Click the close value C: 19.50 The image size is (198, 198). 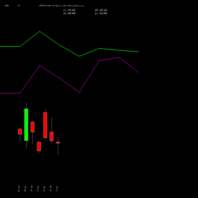coord(69,10)
